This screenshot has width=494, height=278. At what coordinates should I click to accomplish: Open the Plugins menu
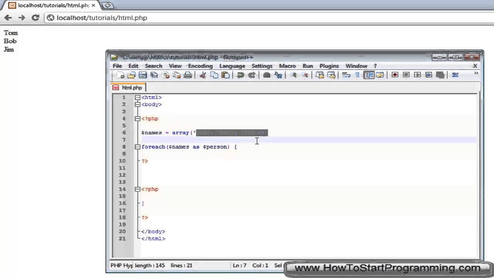pos(329,66)
